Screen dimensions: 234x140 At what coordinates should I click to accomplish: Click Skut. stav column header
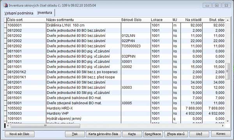(x=214, y=20)
